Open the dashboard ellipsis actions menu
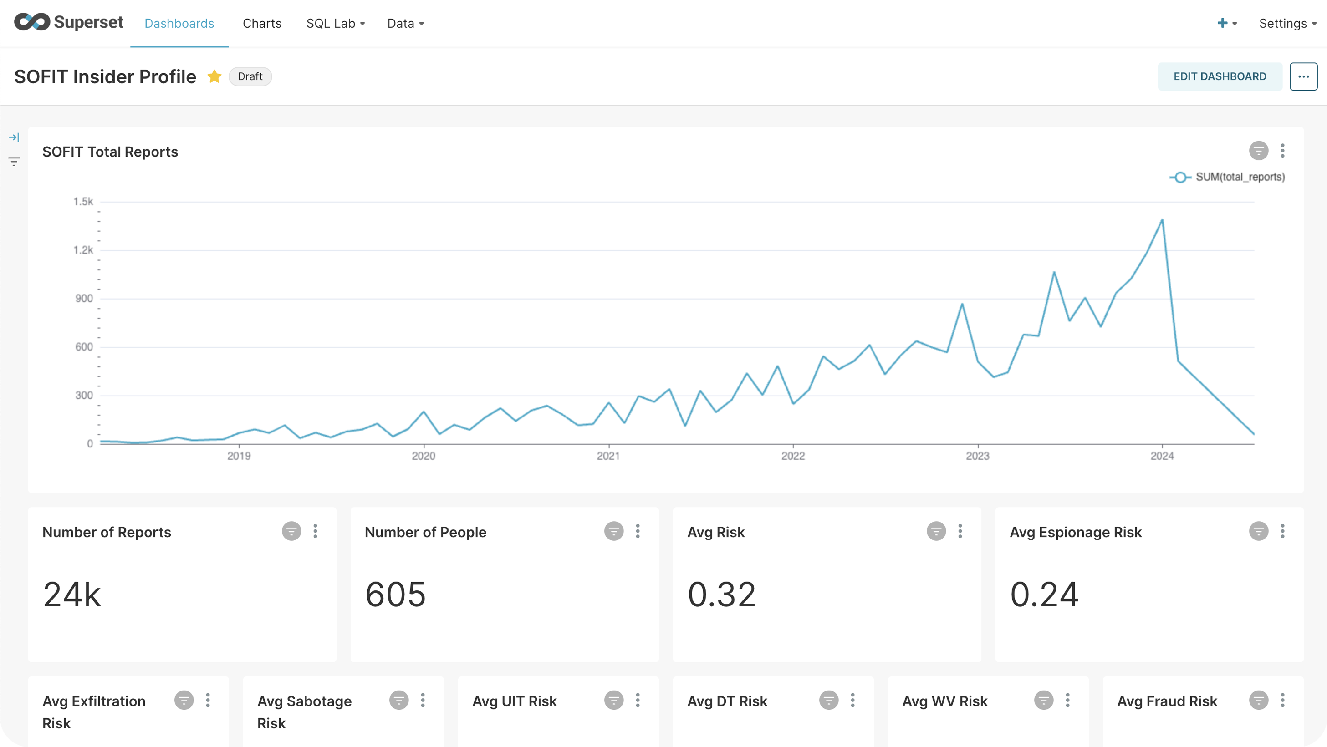The image size is (1327, 747). click(x=1303, y=77)
